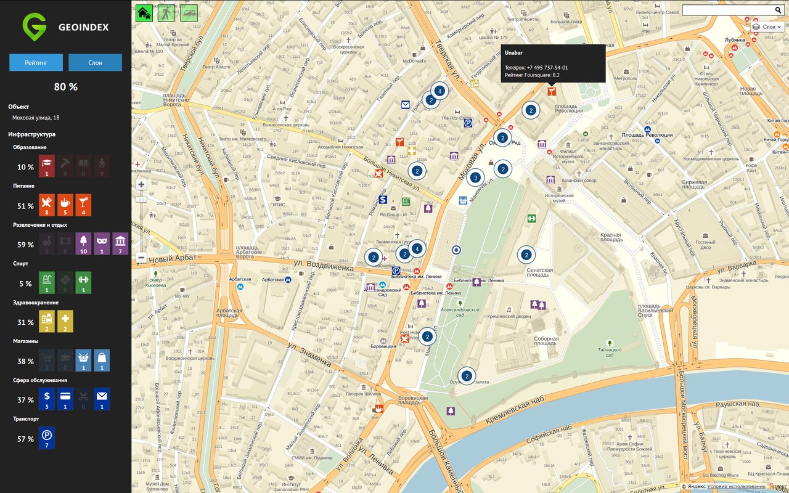
Task: Switch to pedestrian walking mode
Action: click(166, 13)
